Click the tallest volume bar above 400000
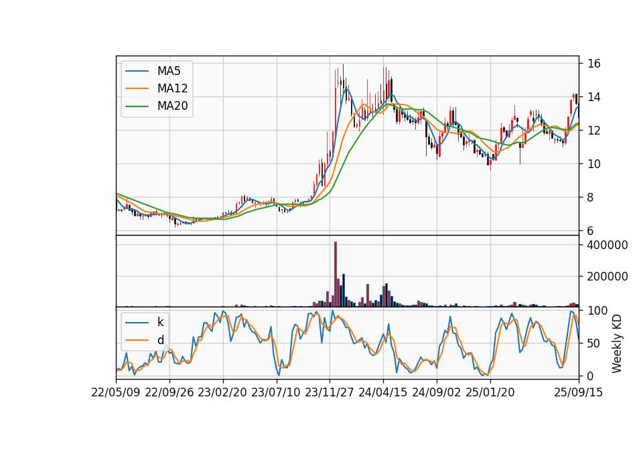Screen dimensions: 643x462 coord(336,275)
